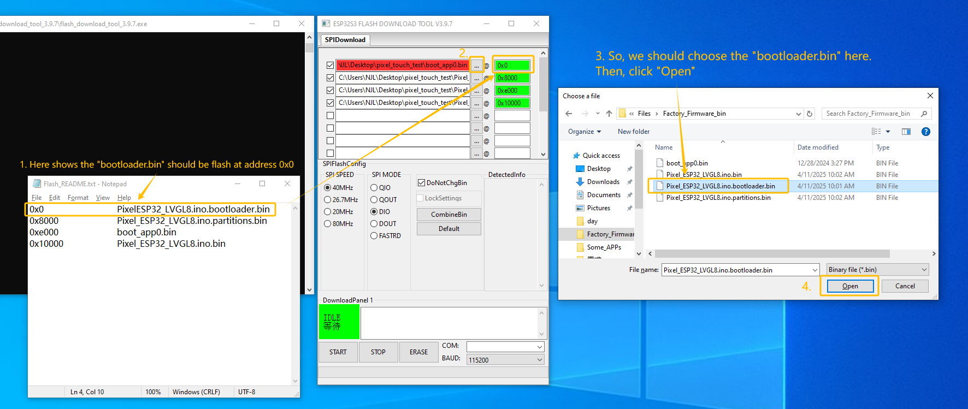Change view using the view layout icon
The width and height of the screenshot is (968, 409).
(x=876, y=132)
